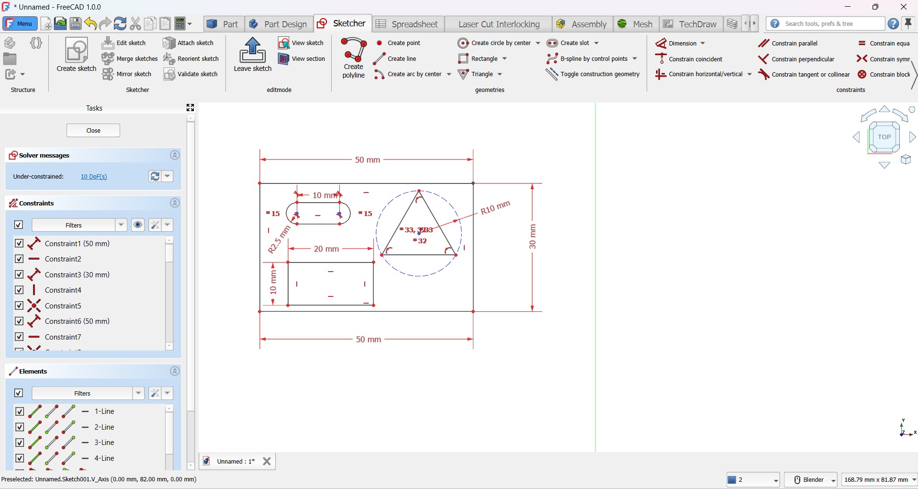The height and width of the screenshot is (489, 918).
Task: Switch to the Part workbench tab
Action: pyautogui.click(x=223, y=24)
